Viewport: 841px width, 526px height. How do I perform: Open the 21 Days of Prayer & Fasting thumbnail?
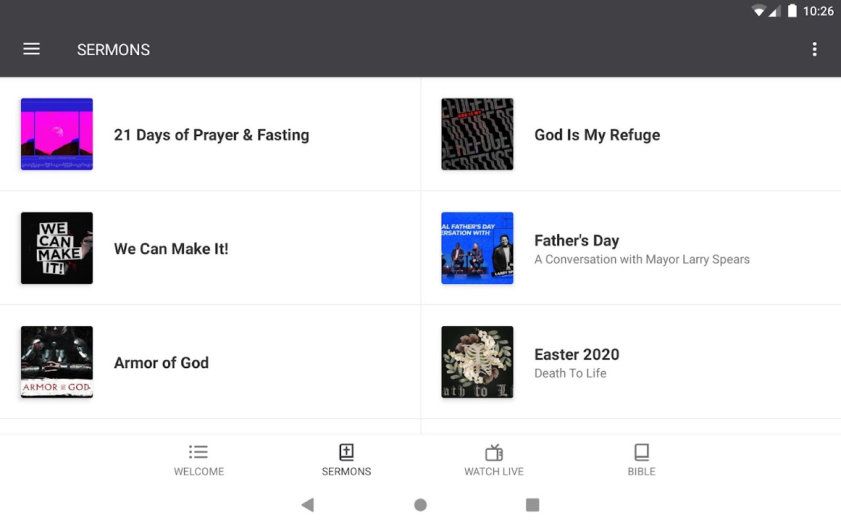coord(57,134)
